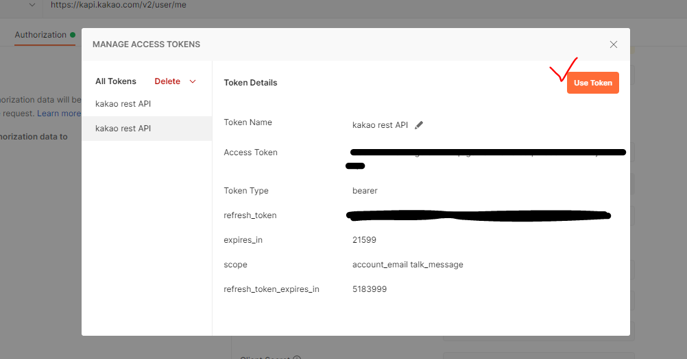Select the token name value kakao rest API
The height and width of the screenshot is (359, 687).
[x=380, y=125]
